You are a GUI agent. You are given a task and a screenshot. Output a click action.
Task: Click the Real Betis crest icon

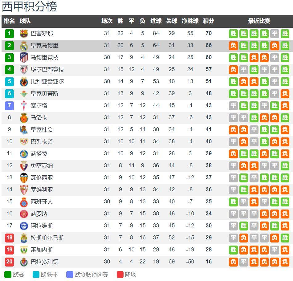[24, 94]
